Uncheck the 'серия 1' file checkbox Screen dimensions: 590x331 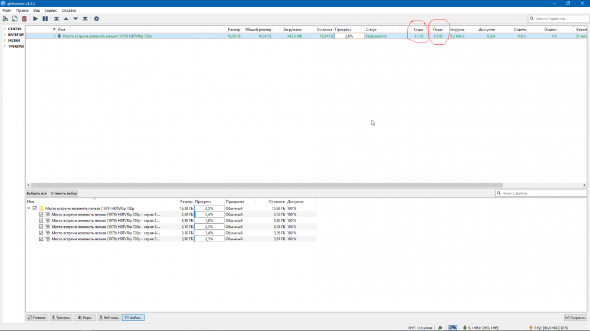pos(41,214)
